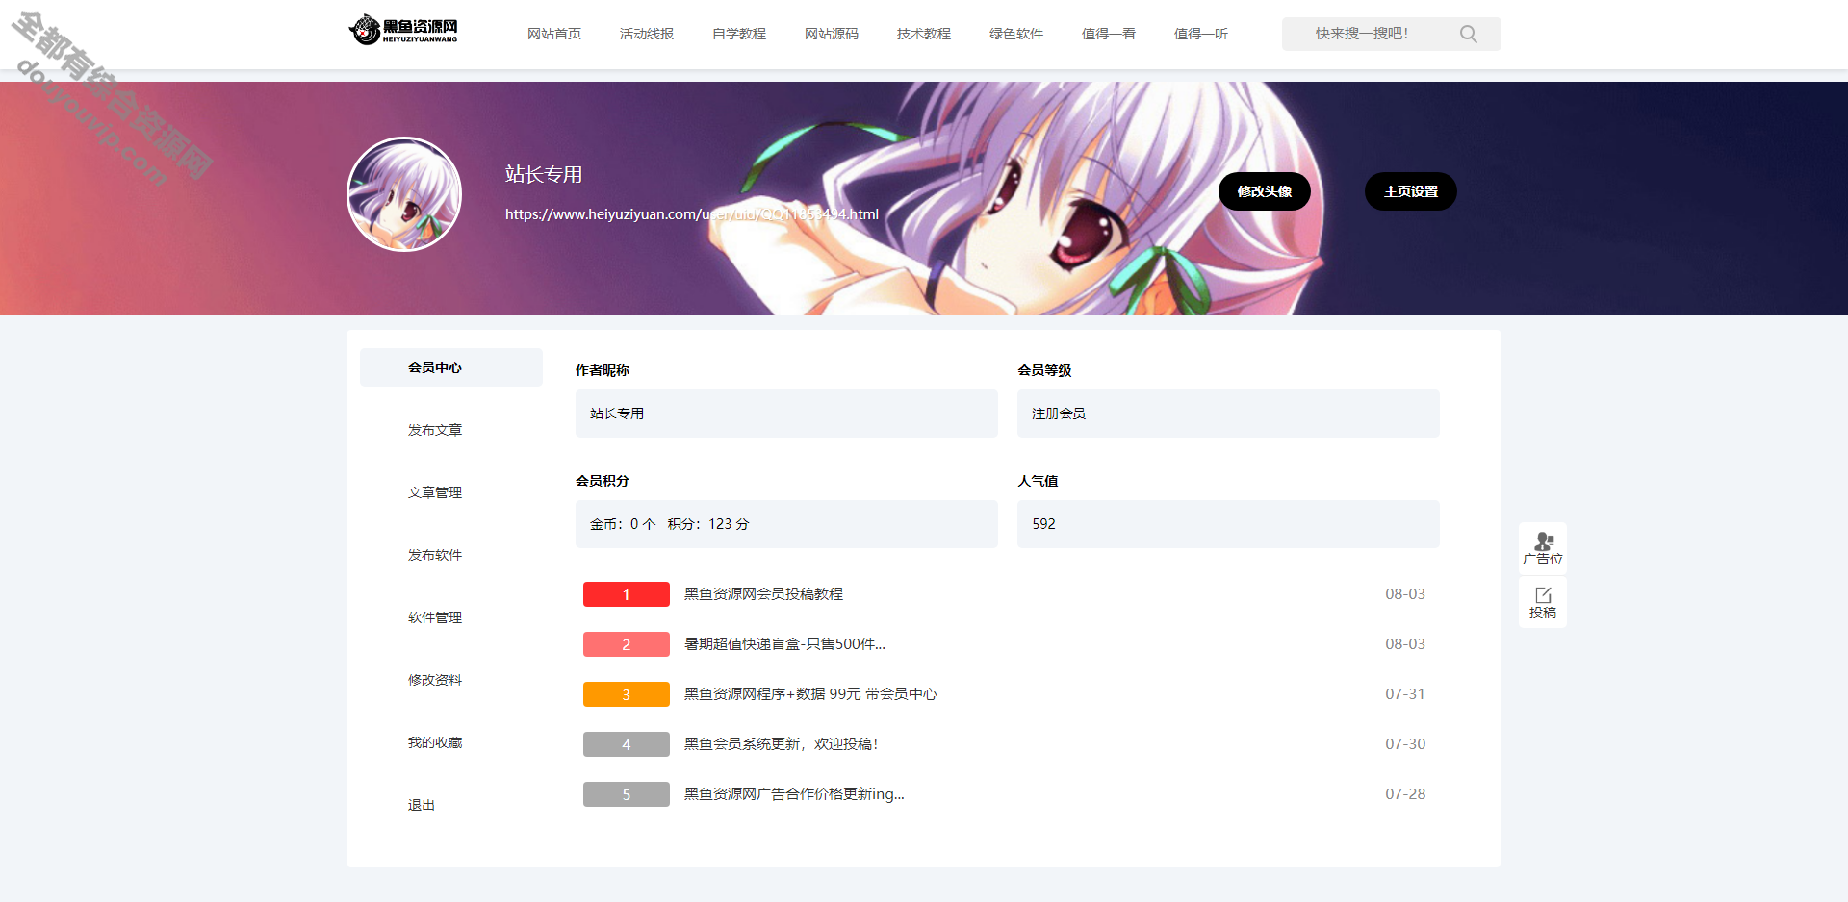
Task: Open 发布文章 in the sidebar
Action: click(x=435, y=430)
